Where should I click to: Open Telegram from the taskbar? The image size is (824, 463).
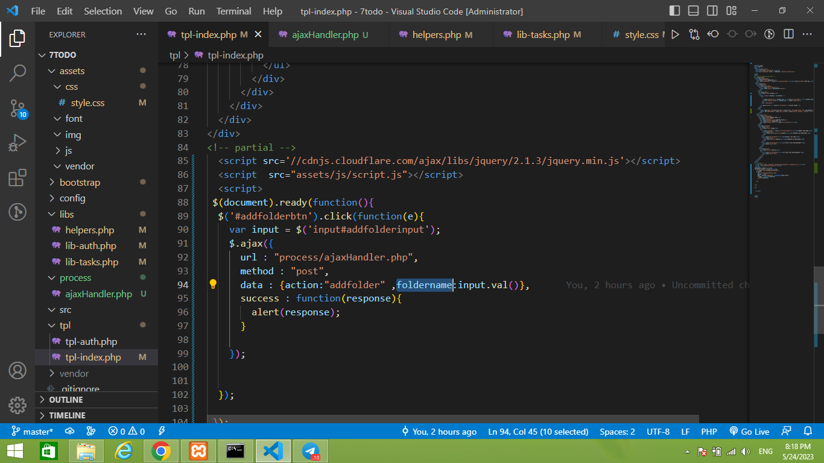(x=311, y=450)
